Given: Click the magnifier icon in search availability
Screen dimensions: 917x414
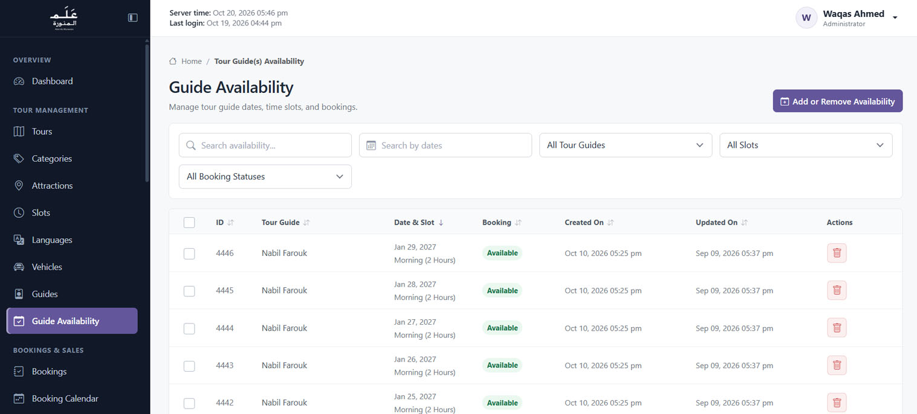Looking at the screenshot, I should tap(191, 145).
